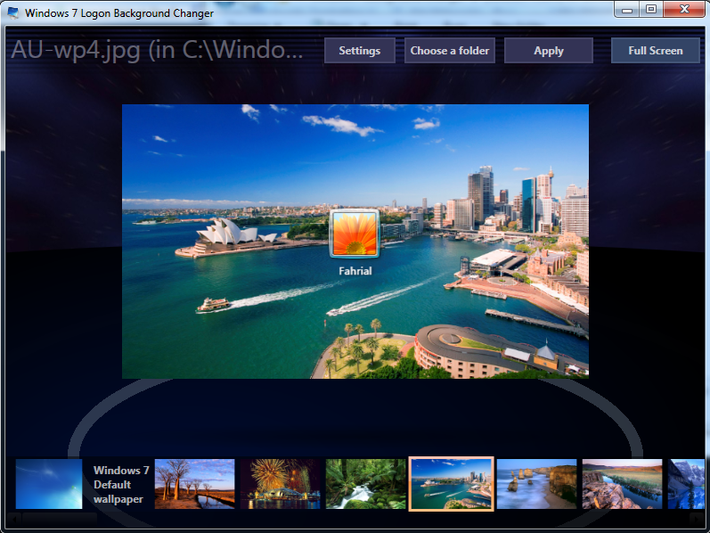Image resolution: width=710 pixels, height=533 pixels.
Task: Pick the rocky river gorge thumbnail
Action: click(622, 484)
